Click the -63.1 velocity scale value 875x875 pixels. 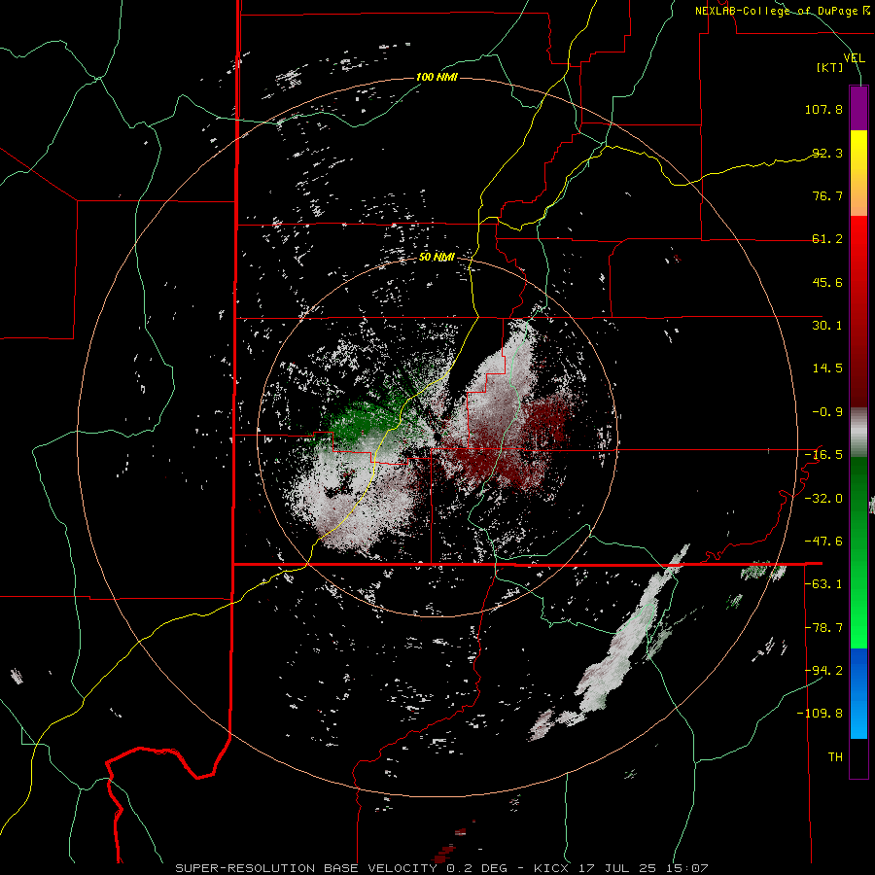tap(823, 584)
